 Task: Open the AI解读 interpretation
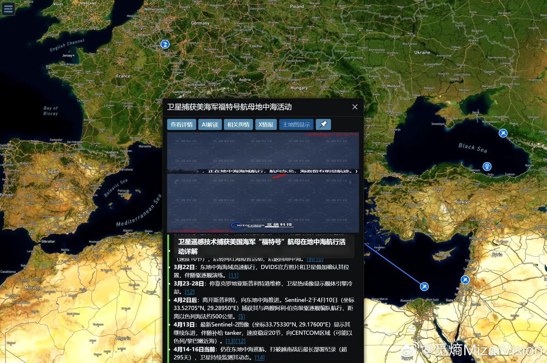pyautogui.click(x=210, y=124)
